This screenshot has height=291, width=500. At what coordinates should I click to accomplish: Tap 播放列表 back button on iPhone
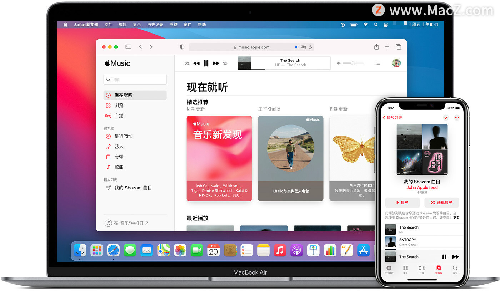392,118
